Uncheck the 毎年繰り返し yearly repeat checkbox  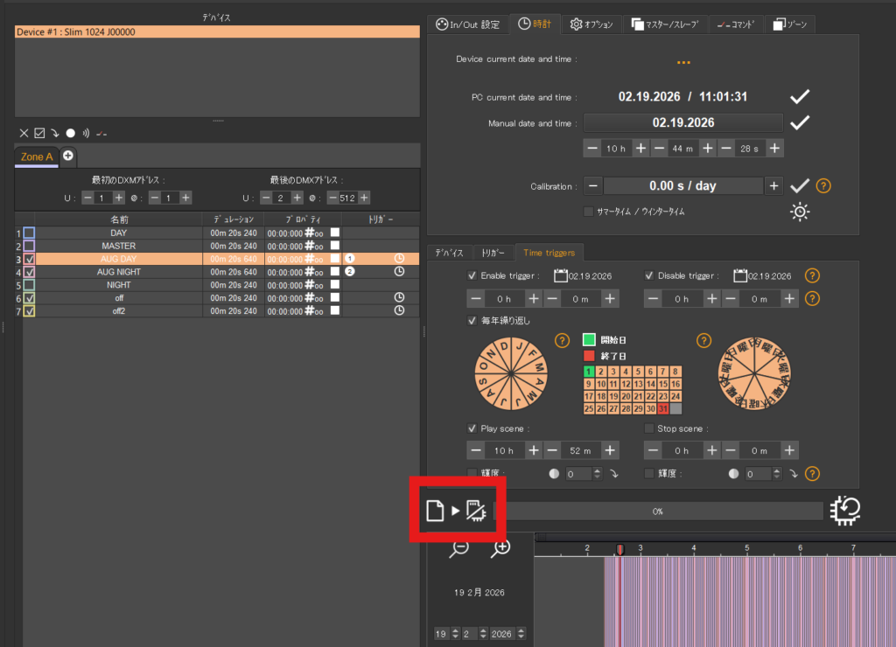point(473,320)
